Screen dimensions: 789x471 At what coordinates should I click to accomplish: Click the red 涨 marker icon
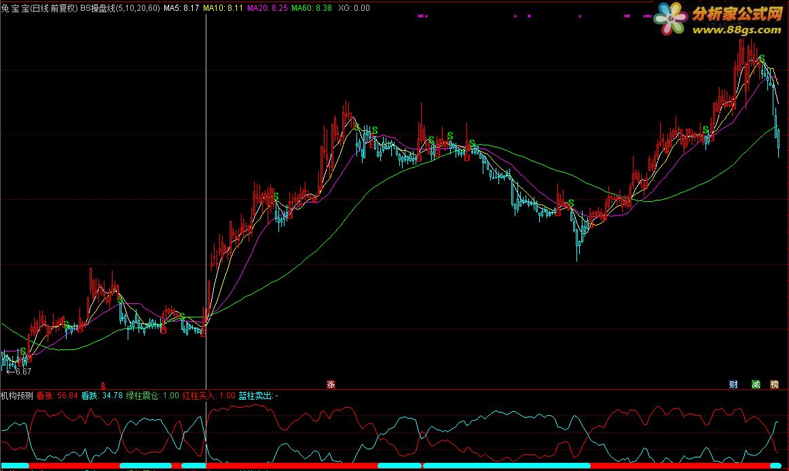(x=331, y=385)
